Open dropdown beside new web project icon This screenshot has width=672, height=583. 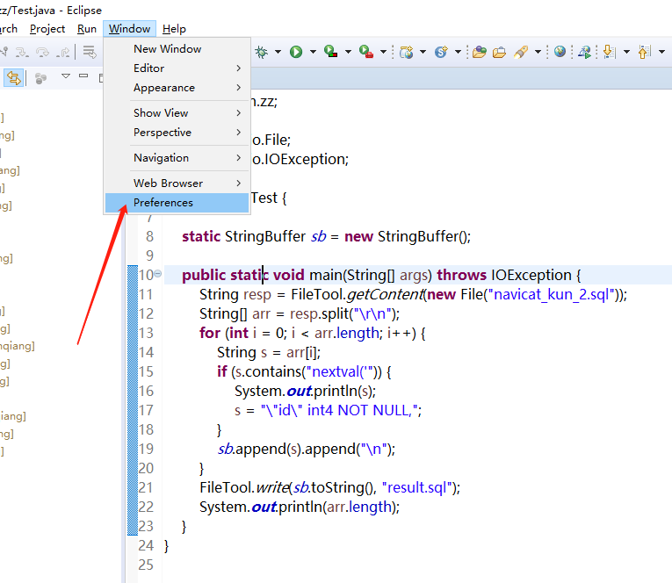[x=423, y=53]
